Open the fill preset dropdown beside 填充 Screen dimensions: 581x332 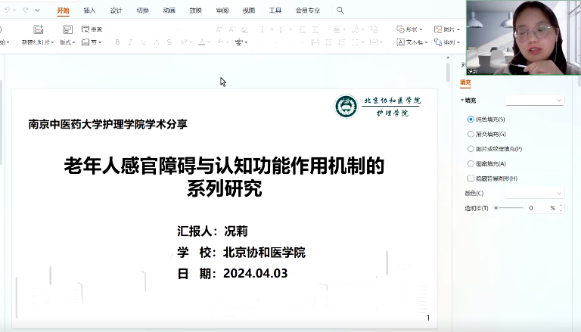point(535,100)
